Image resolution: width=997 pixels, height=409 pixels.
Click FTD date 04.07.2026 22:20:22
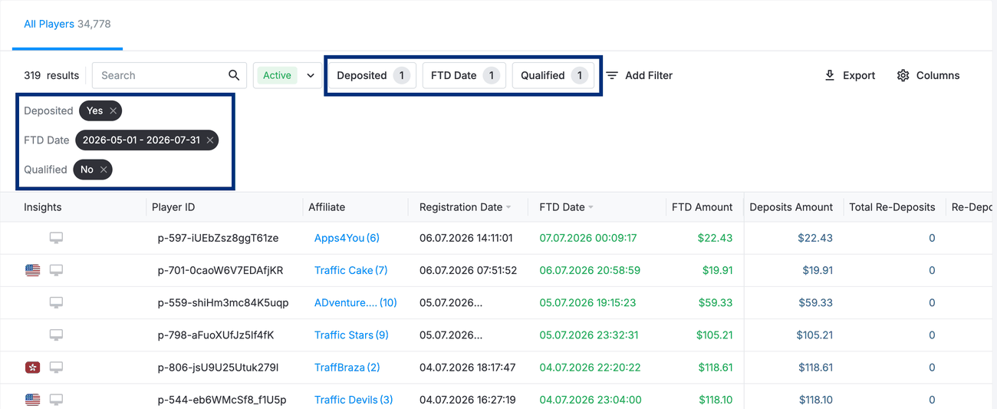coord(590,368)
